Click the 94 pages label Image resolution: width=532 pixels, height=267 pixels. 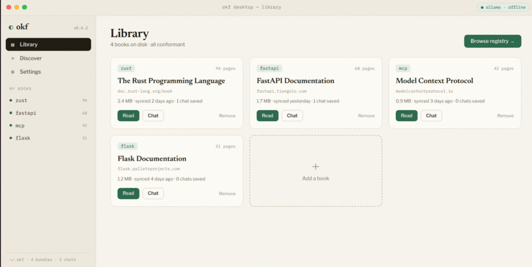pyautogui.click(x=226, y=69)
